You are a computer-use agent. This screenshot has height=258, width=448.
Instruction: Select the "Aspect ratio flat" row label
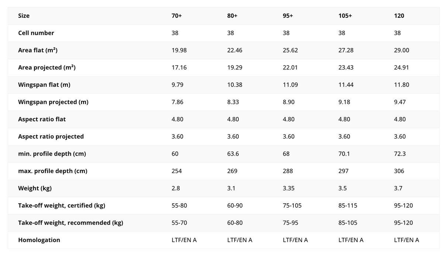[x=42, y=119]
